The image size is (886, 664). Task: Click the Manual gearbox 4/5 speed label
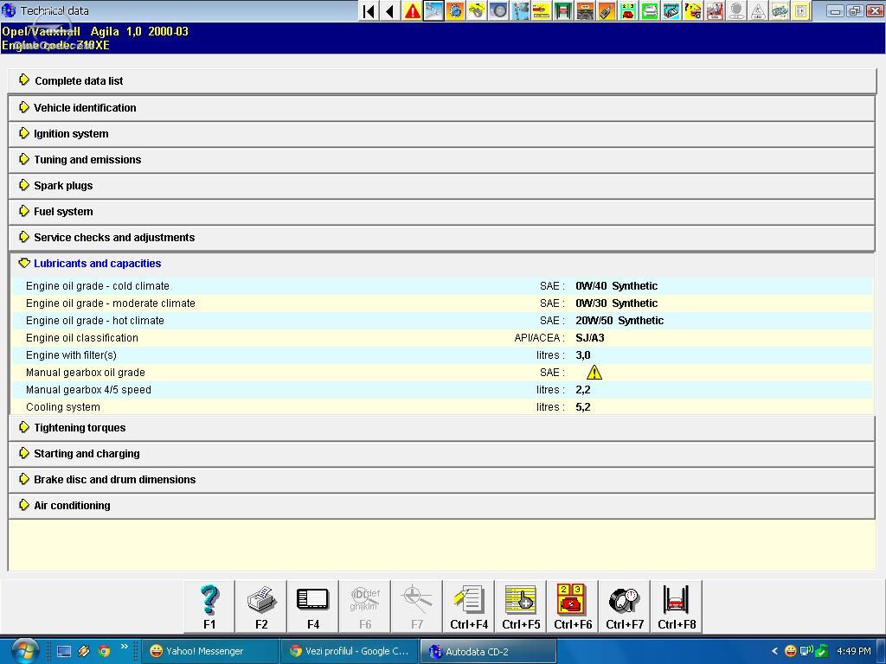88,390
